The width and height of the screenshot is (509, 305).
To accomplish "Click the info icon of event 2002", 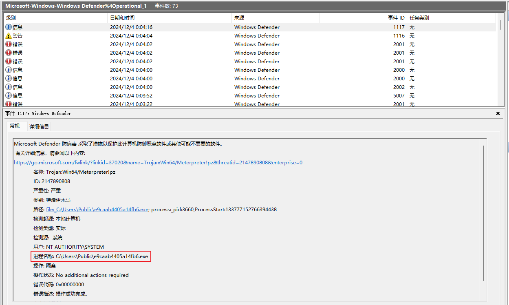I will 9,87.
